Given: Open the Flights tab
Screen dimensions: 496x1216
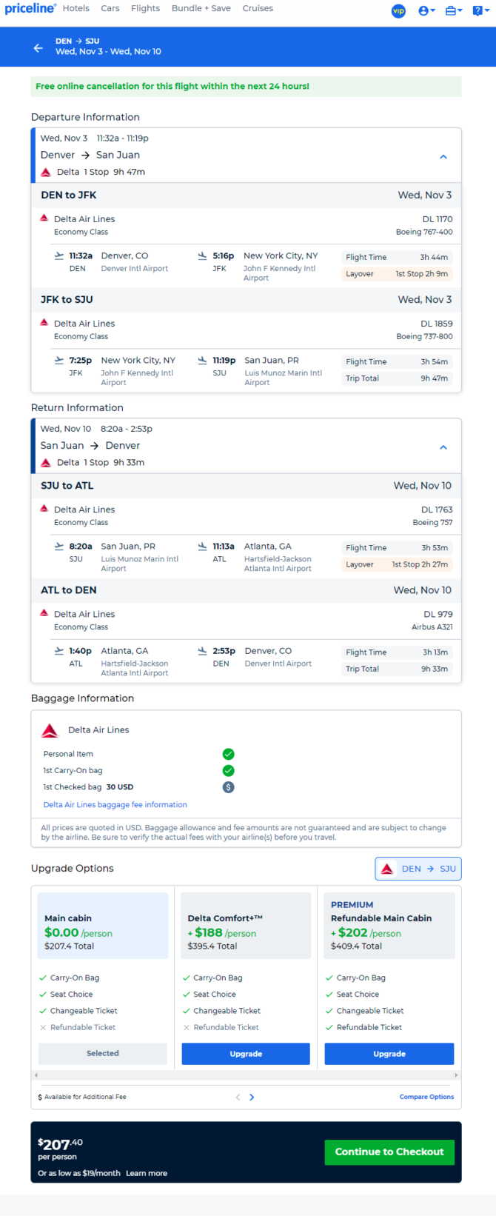Looking at the screenshot, I should click(145, 8).
